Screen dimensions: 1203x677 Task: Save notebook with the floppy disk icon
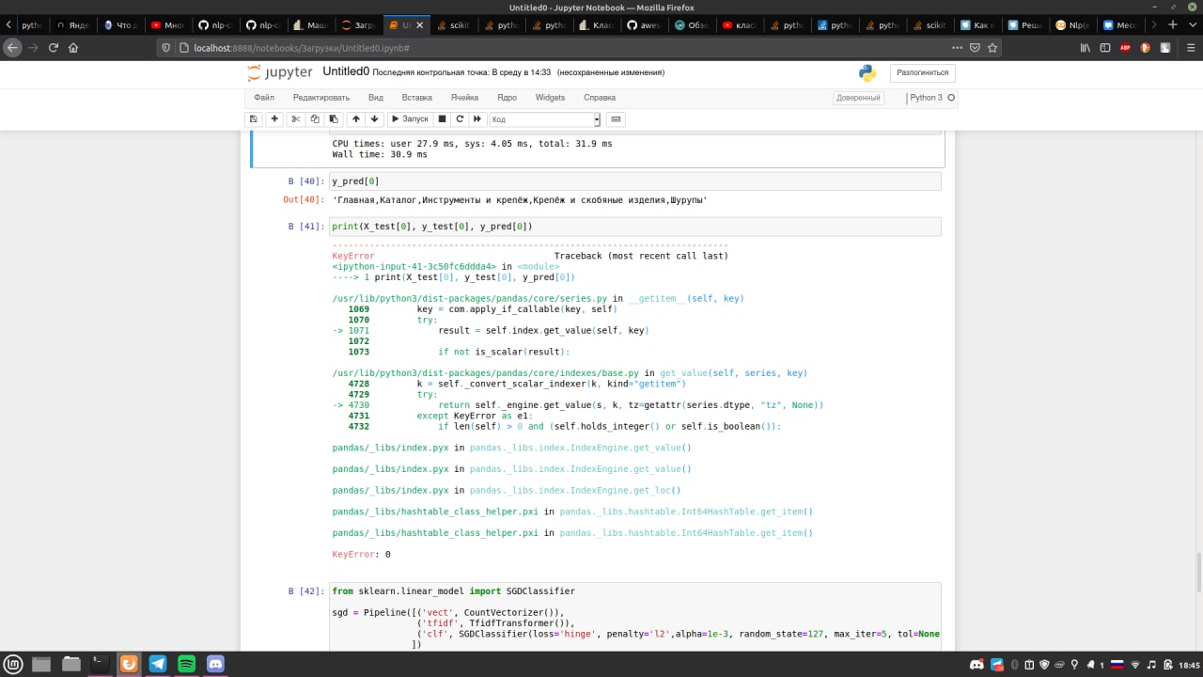click(x=253, y=119)
